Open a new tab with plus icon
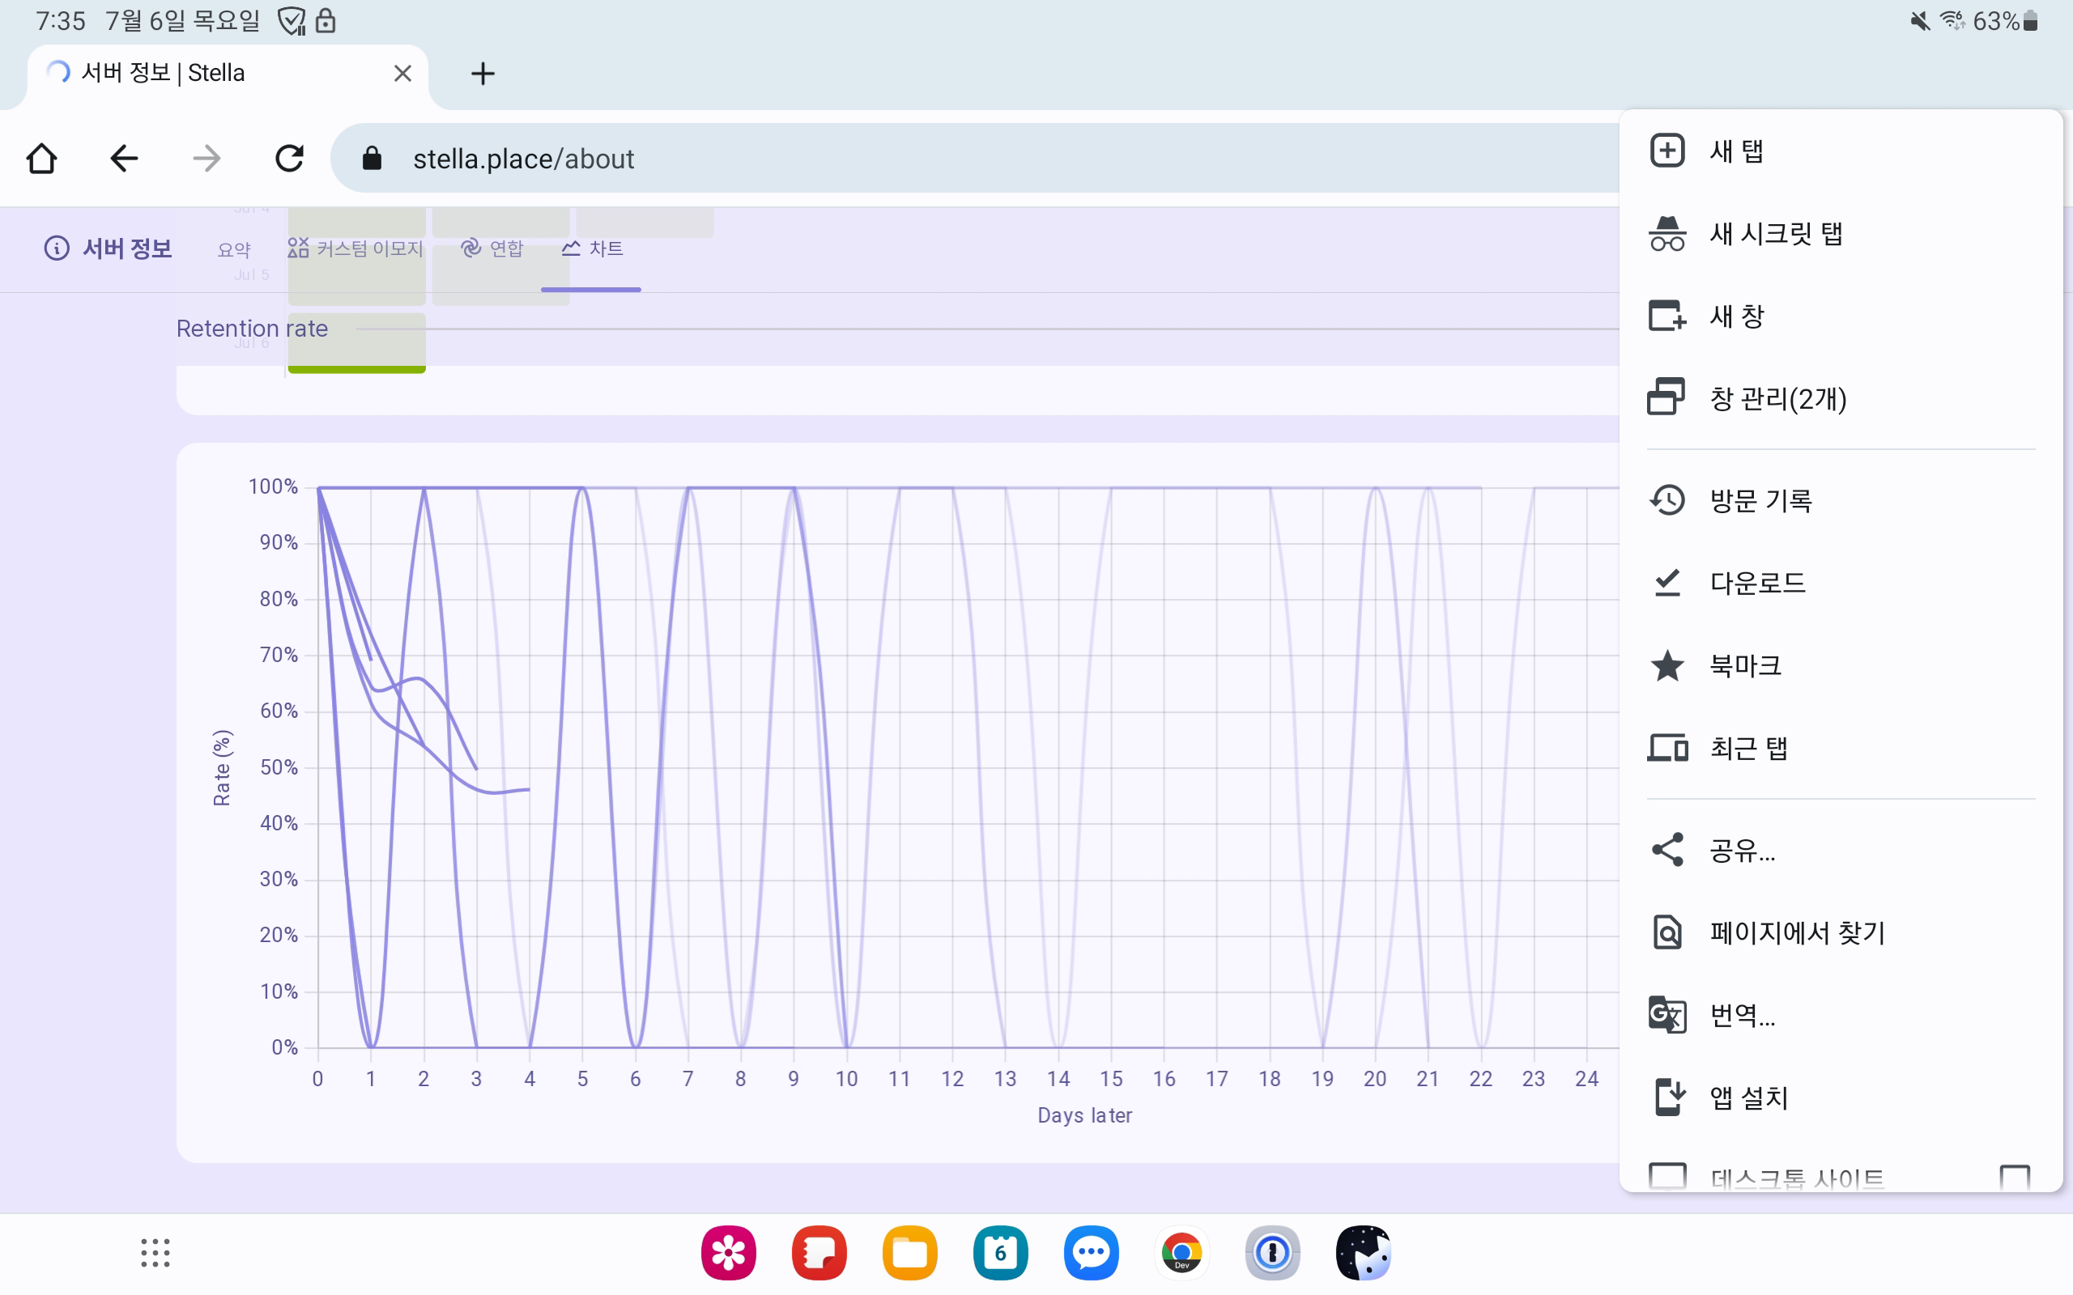 tap(483, 74)
